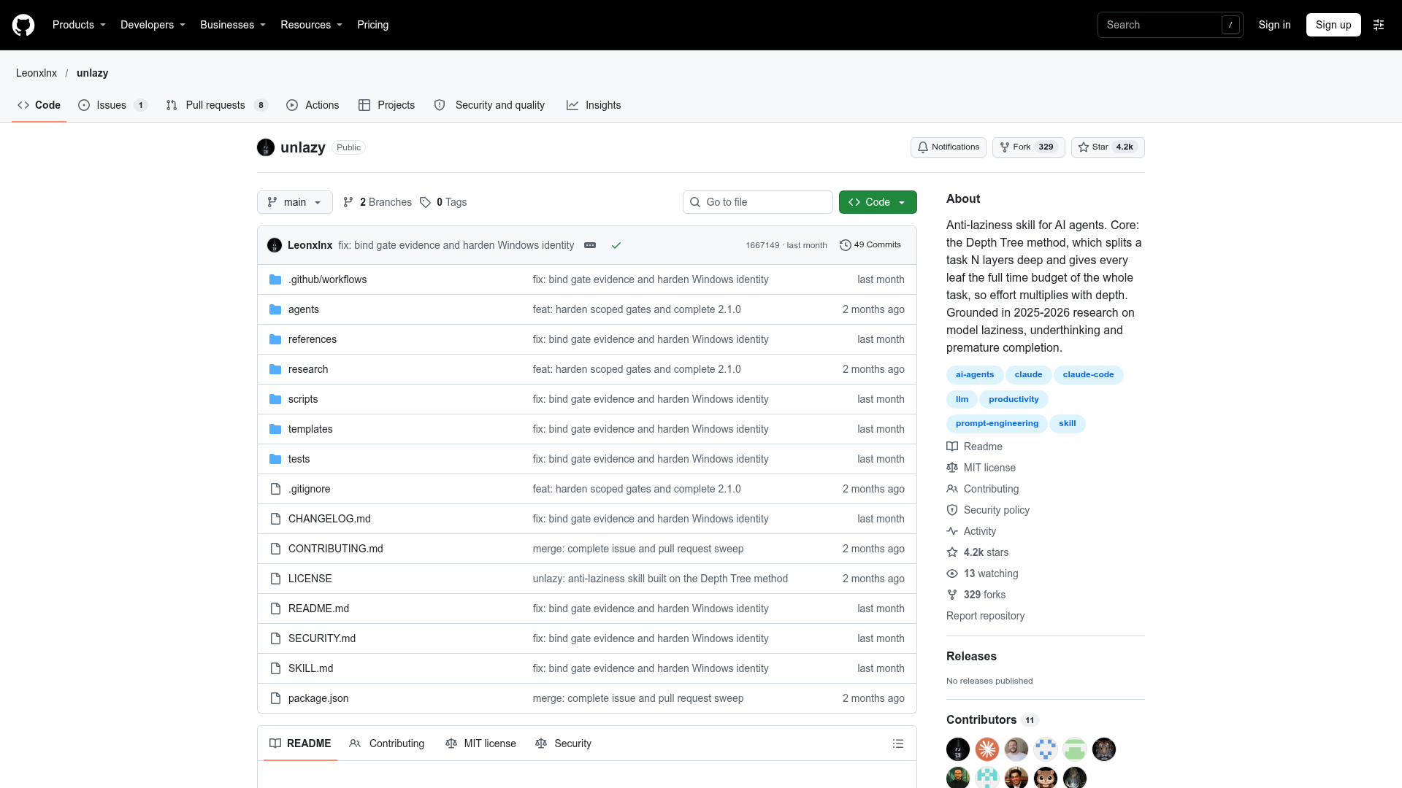This screenshot has width=1402, height=788.
Task: Open the SKILL.md file
Action: coord(310,668)
